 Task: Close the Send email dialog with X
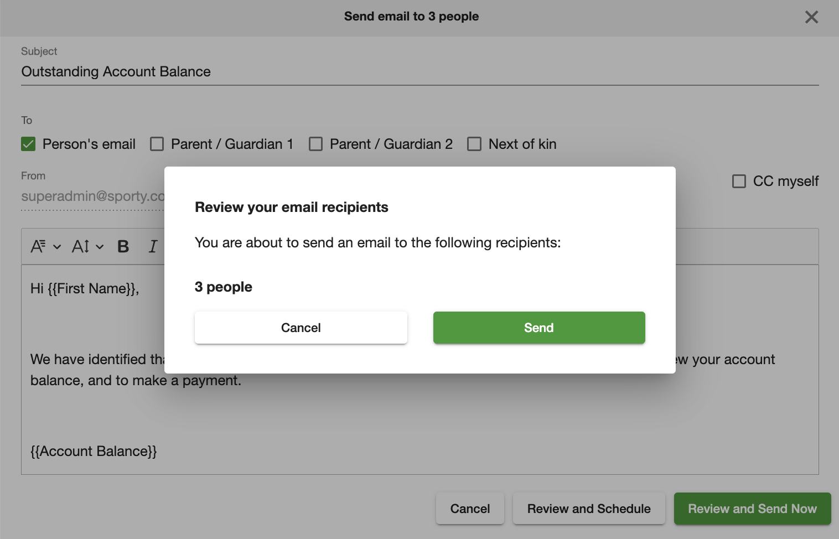[x=811, y=17]
